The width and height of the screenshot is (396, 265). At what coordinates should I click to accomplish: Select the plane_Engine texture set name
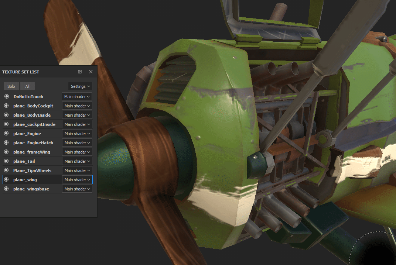27,134
